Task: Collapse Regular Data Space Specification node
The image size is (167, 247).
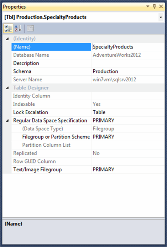Action: (x=7, y=121)
